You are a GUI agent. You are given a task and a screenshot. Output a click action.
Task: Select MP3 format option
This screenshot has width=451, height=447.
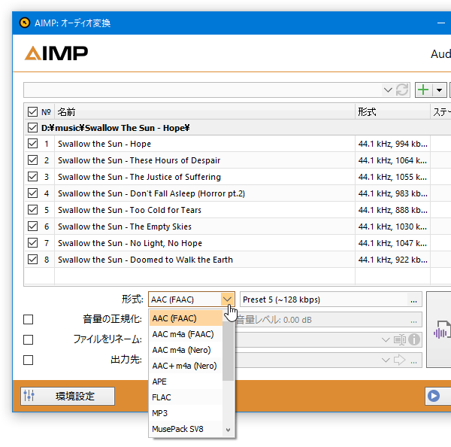(186, 413)
